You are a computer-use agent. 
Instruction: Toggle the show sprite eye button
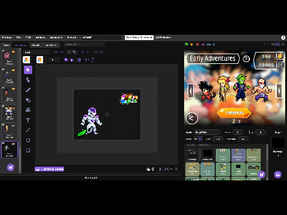click(196, 139)
